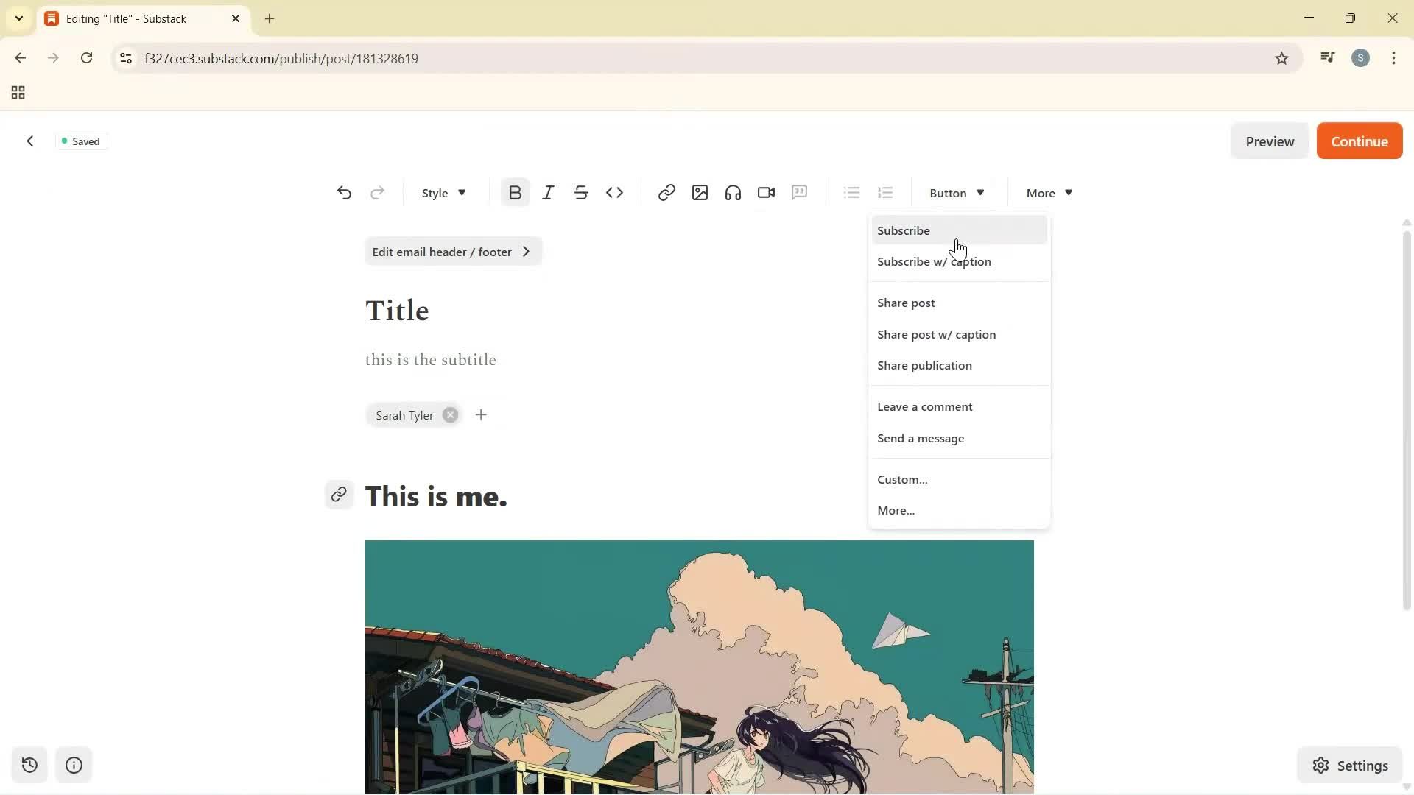Open the Style dropdown
The width and height of the screenshot is (1414, 795).
click(x=442, y=192)
